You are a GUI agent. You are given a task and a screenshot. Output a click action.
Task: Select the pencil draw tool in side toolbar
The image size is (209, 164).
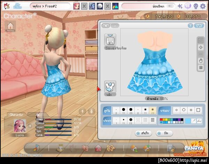coord(201,41)
